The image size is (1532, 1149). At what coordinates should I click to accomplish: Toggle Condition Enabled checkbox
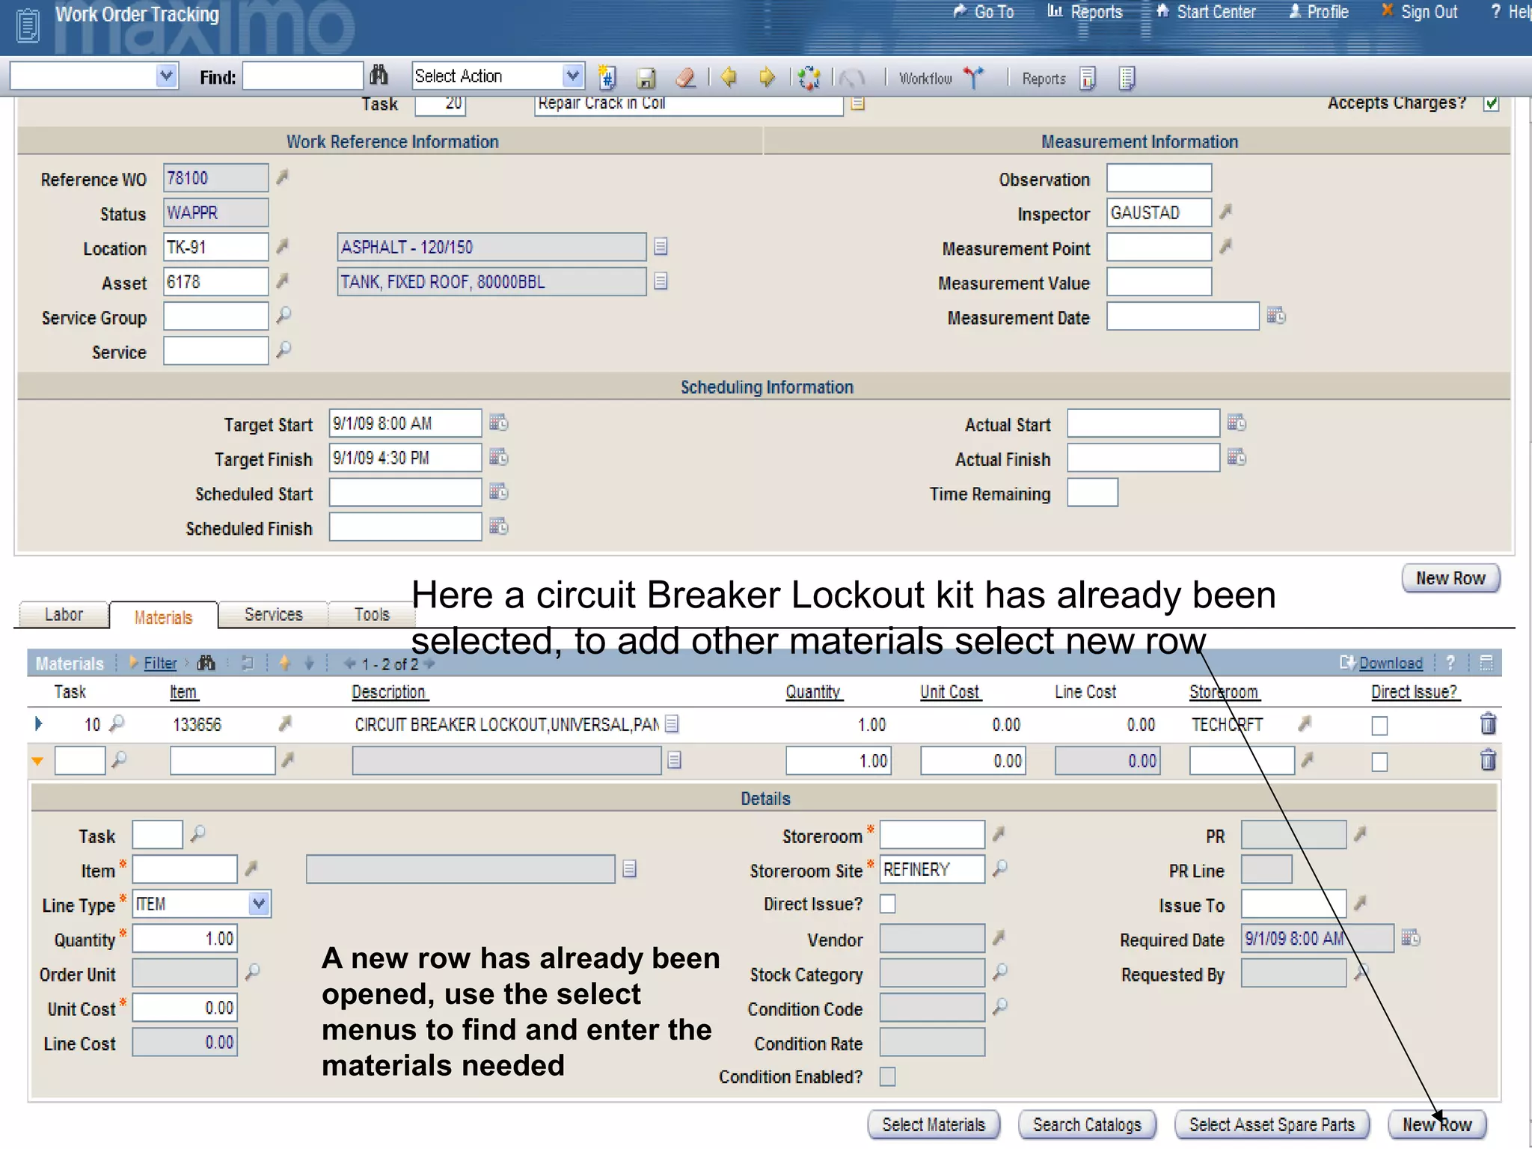point(887,1076)
